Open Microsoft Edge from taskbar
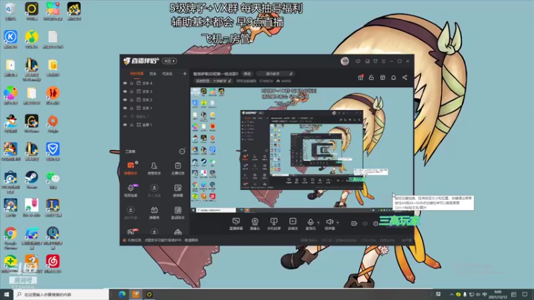The image size is (534, 300). pos(122,295)
